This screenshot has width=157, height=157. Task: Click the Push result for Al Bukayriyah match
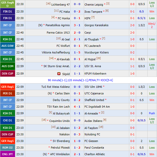(152, 113)
